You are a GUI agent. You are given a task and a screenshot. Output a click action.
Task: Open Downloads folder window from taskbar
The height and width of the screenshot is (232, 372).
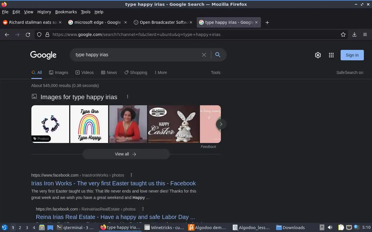point(291,228)
